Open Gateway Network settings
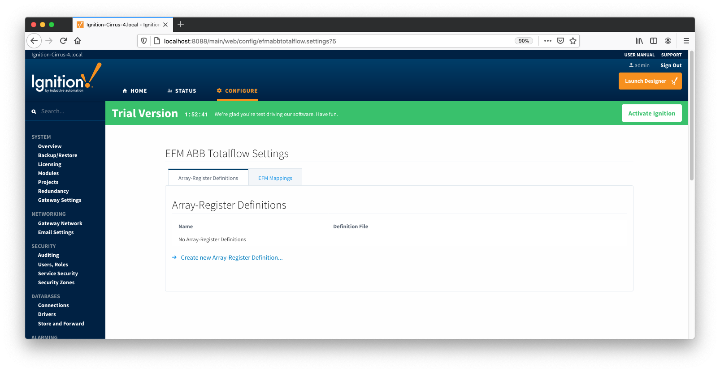This screenshot has height=372, width=720. pyautogui.click(x=60, y=223)
